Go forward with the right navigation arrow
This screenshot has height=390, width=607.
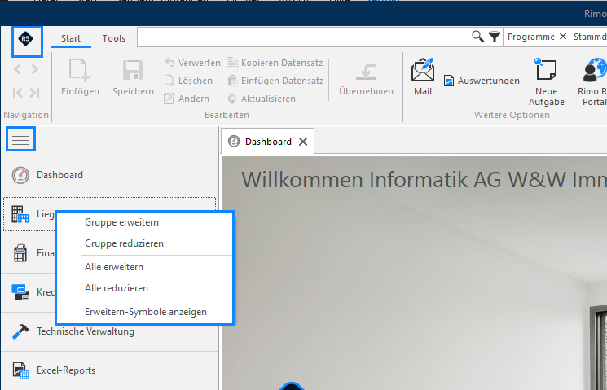click(x=35, y=69)
